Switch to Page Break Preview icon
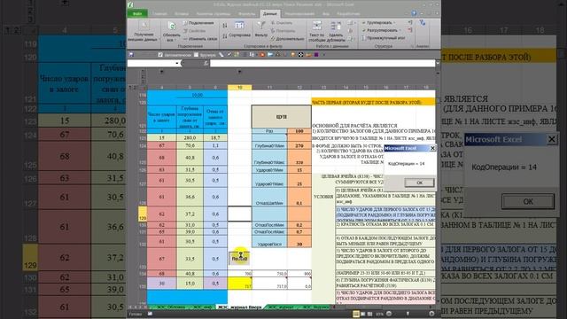 [x=369, y=314]
